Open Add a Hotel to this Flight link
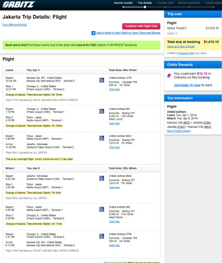This screenshot has height=263, width=222. (128, 33)
